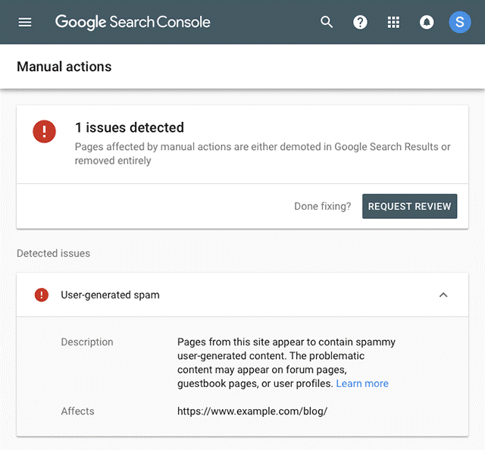Open the hamburger navigation menu
The image size is (485, 450).
click(x=25, y=22)
